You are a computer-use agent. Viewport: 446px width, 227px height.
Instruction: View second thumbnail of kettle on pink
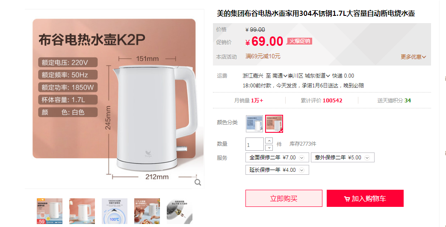(82, 211)
